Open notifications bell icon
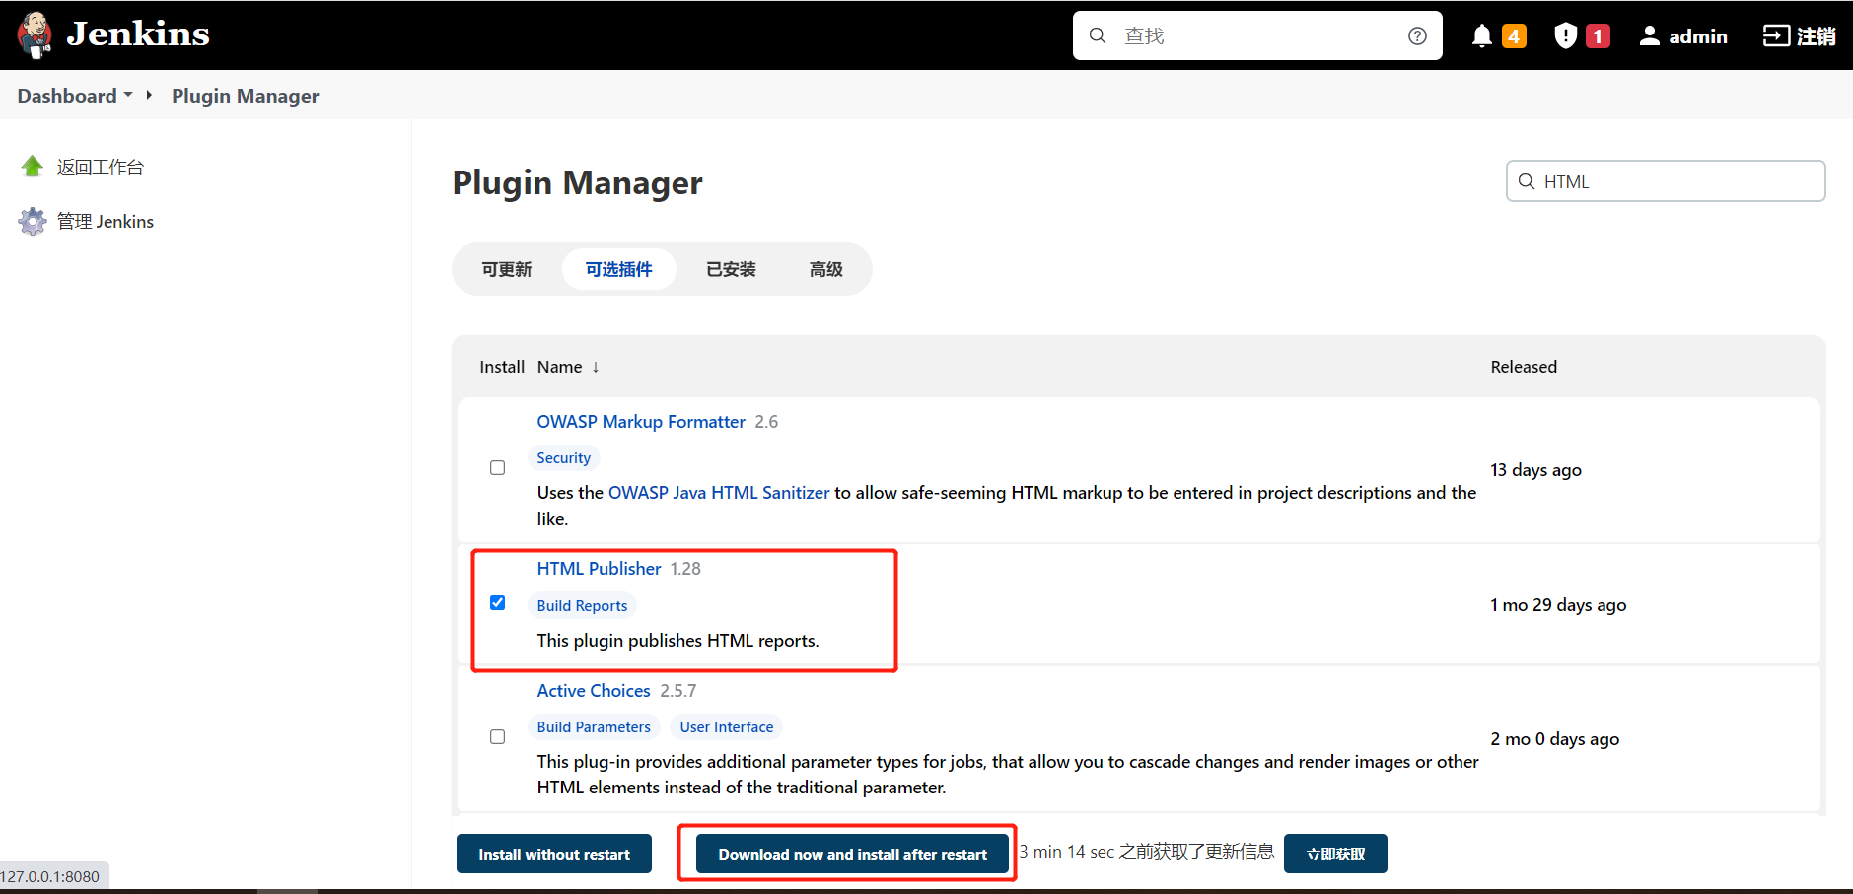Viewport: 1853px width, 894px height. tap(1481, 36)
